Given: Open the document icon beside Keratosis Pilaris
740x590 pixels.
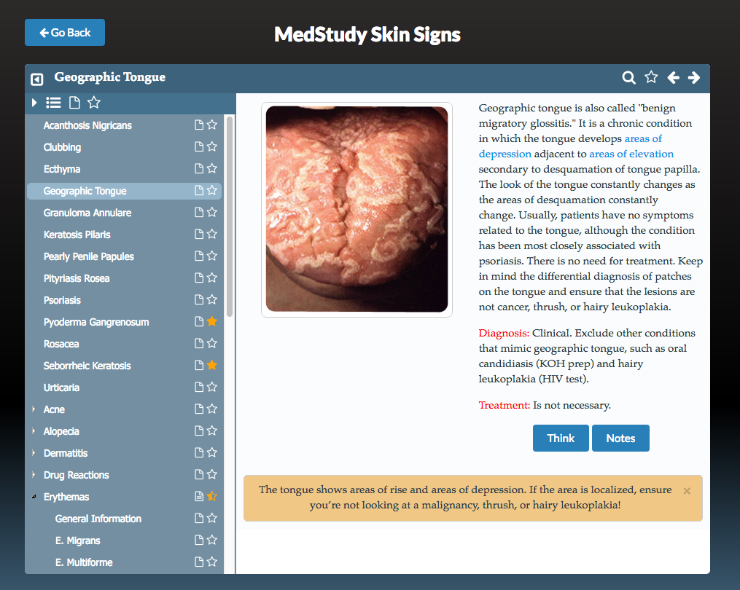Looking at the screenshot, I should click(x=198, y=234).
